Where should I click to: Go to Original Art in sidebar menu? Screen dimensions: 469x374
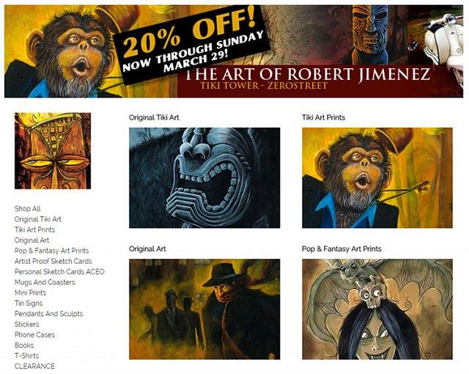pos(32,240)
